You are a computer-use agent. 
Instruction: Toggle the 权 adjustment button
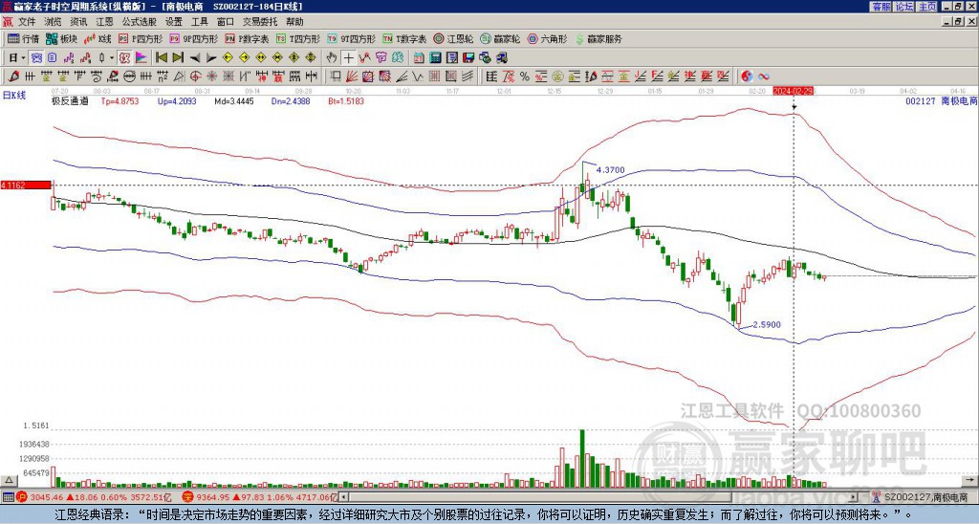tap(124, 57)
